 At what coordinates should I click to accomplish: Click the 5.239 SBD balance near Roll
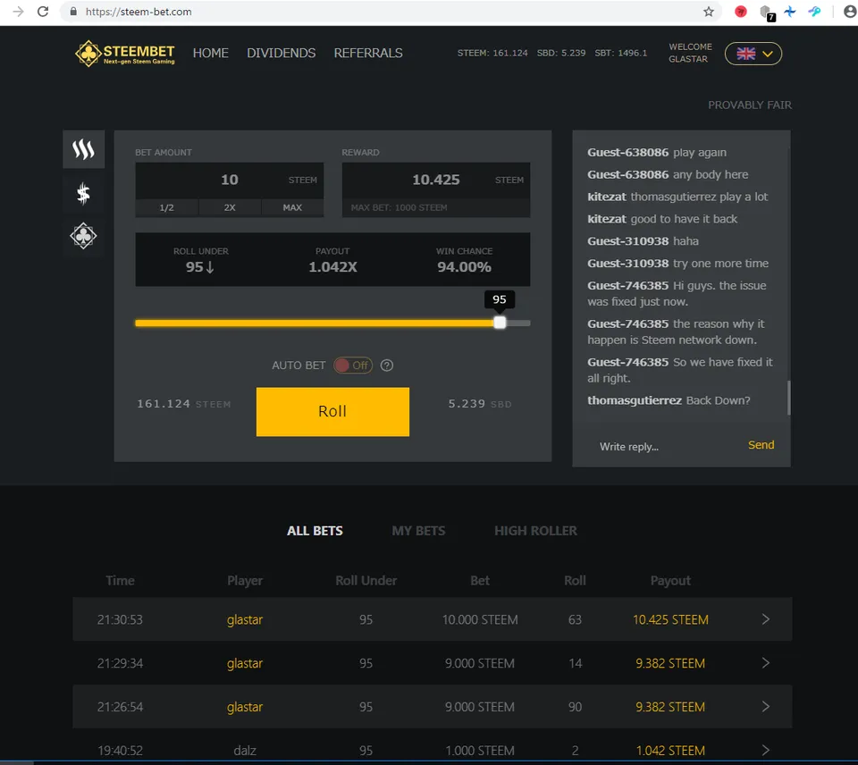[x=480, y=404]
